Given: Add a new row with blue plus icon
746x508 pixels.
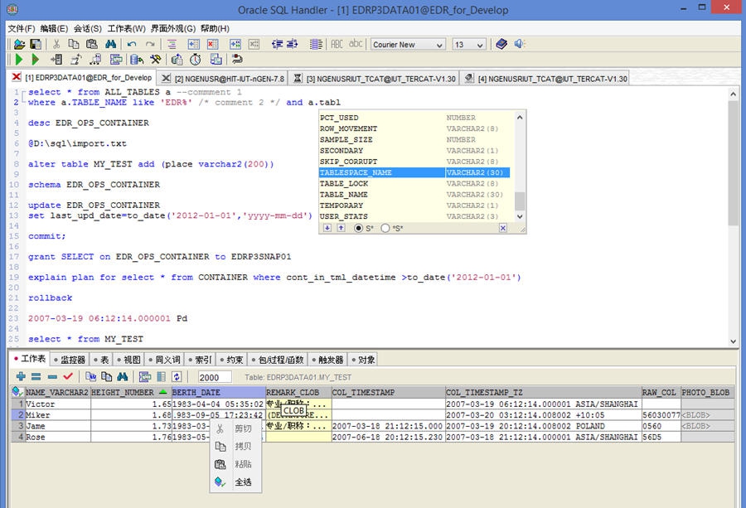Looking at the screenshot, I should click(21, 375).
